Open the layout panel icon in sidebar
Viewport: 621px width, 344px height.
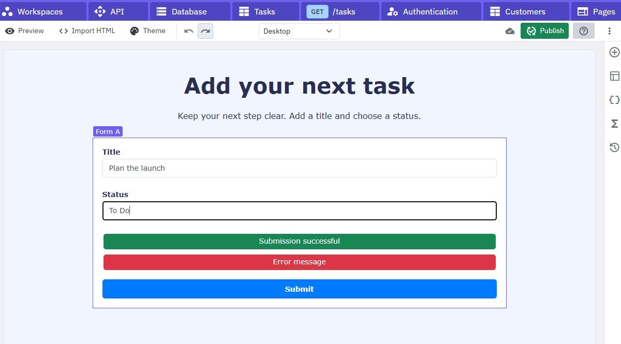click(x=614, y=76)
